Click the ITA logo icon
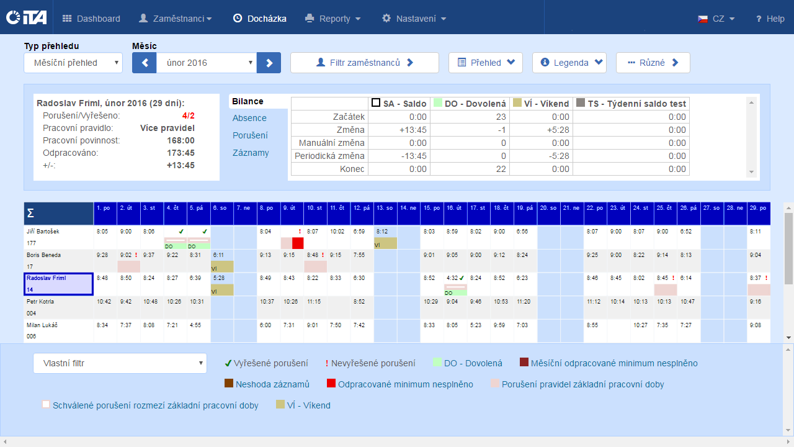This screenshot has width=794, height=447. point(26,18)
